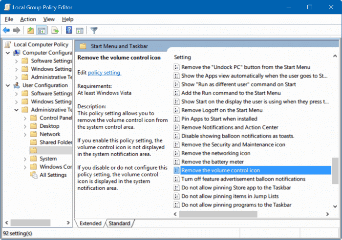Click the Export List toolbar icon
342x240 pixels.
tap(55, 30)
